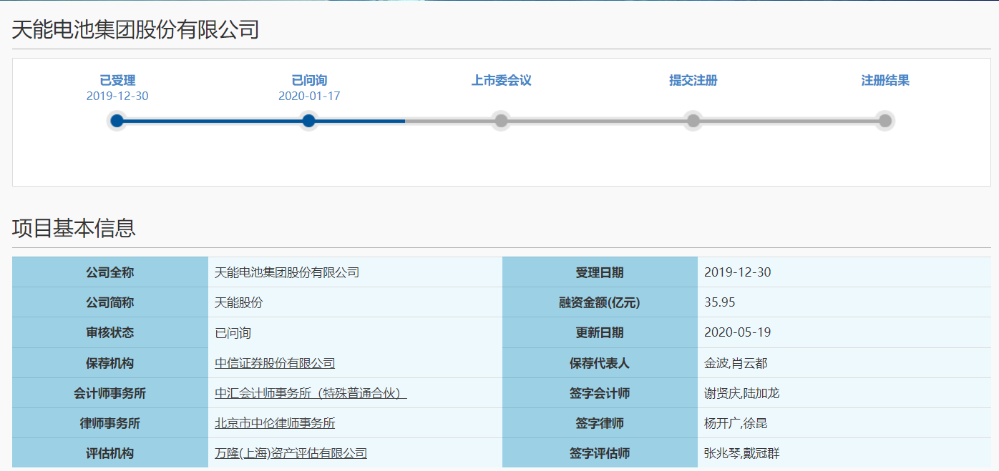Image resolution: width=999 pixels, height=471 pixels.
Task: Click the 已问询 stage circle marker
Action: tap(309, 121)
